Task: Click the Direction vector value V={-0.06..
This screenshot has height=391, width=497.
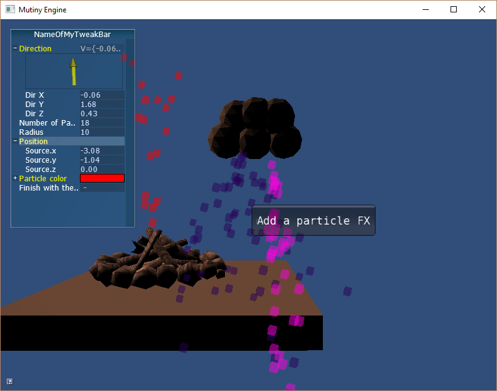Action: click(x=102, y=49)
